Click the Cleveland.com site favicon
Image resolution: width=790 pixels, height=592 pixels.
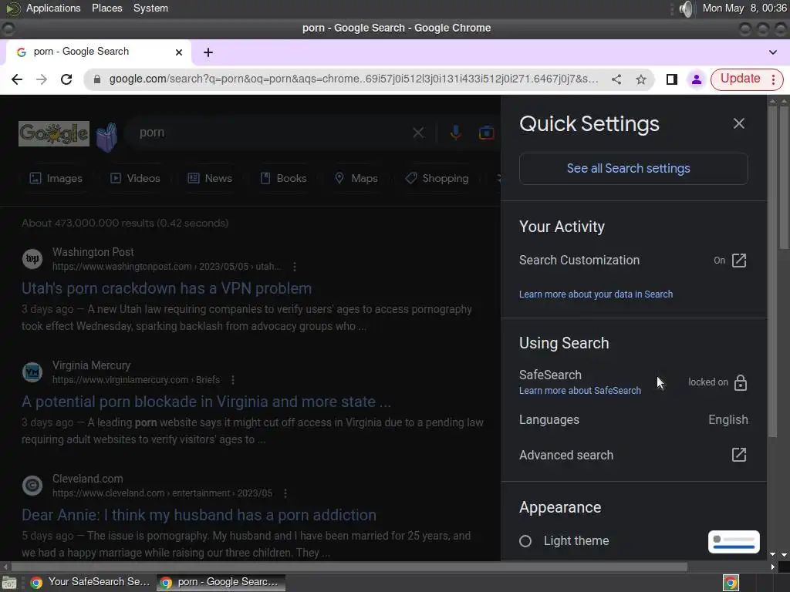tap(32, 486)
